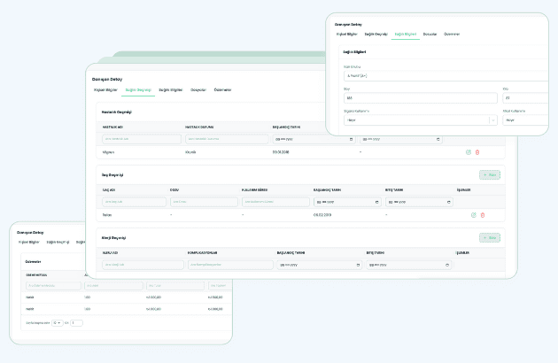Click edit icon in Migren illness row

point(468,152)
